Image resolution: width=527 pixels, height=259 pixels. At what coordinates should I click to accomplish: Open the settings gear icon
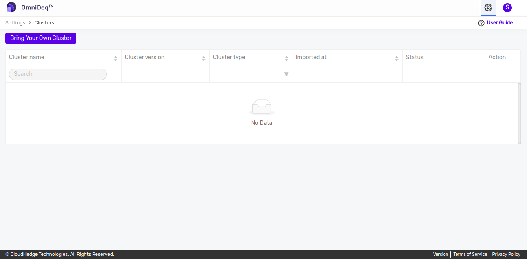point(488,7)
